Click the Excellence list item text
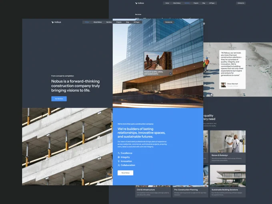This screenshot has width=272, height=204. pyautogui.click(x=126, y=153)
